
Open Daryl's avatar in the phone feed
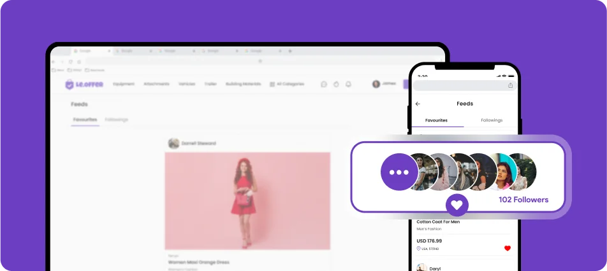pyautogui.click(x=421, y=268)
